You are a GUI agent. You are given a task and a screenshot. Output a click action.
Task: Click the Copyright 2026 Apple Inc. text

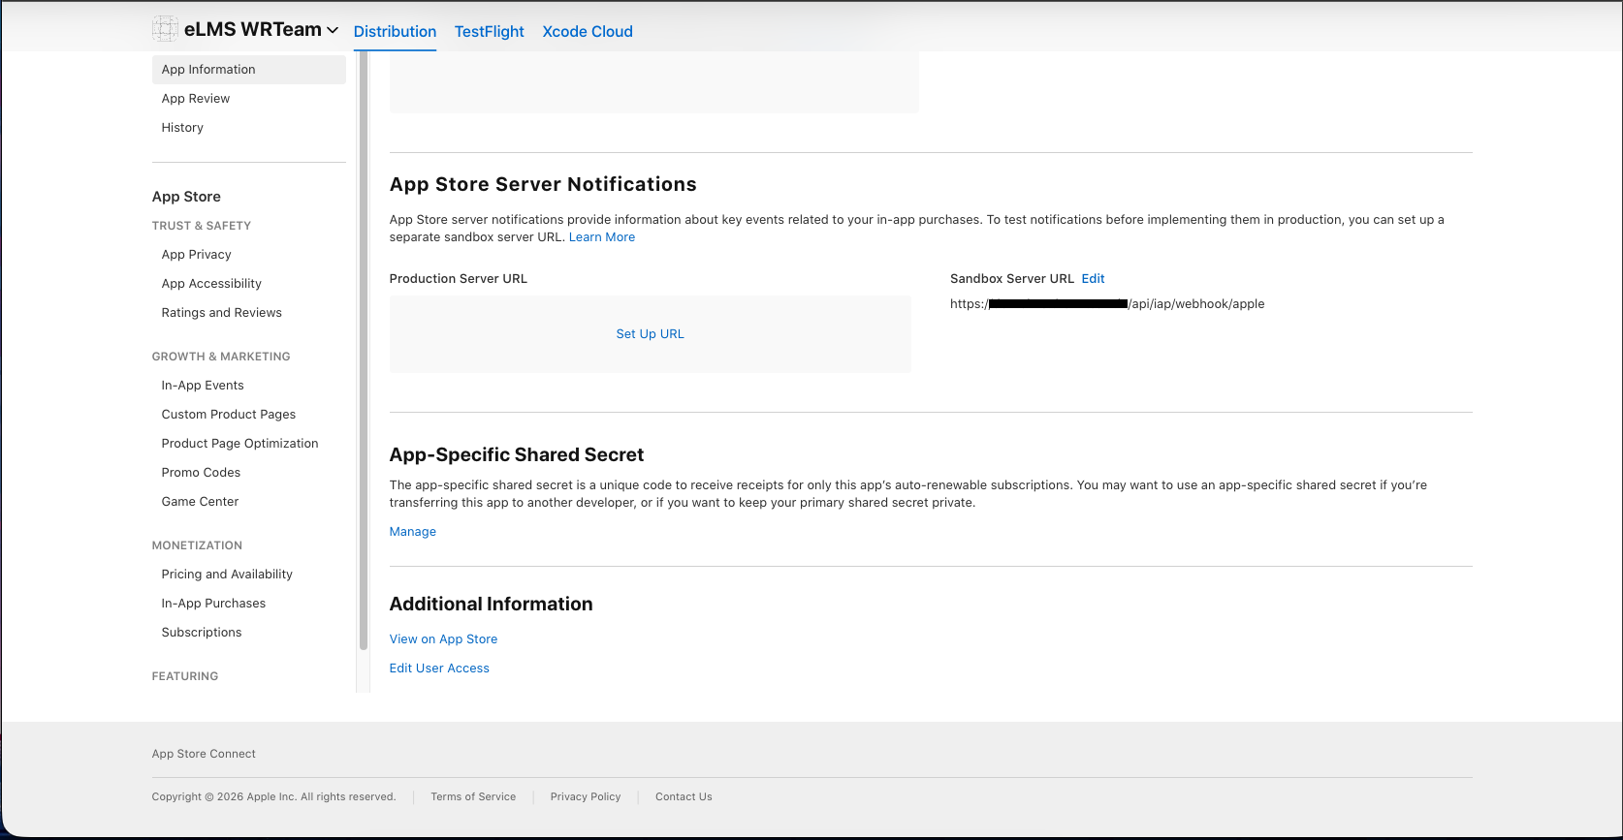point(273,797)
